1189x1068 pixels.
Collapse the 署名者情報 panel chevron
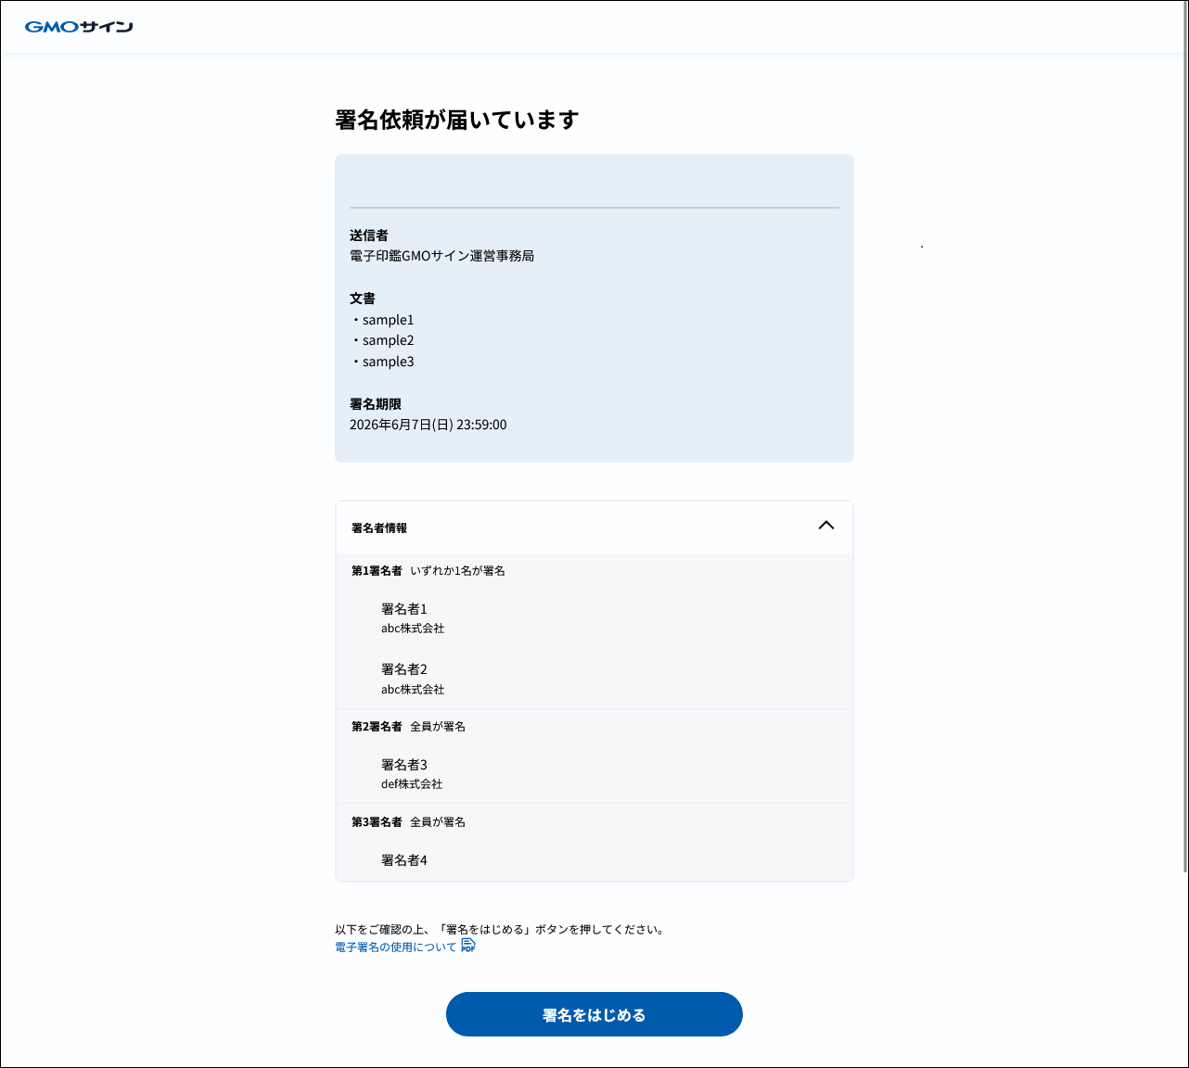826,526
